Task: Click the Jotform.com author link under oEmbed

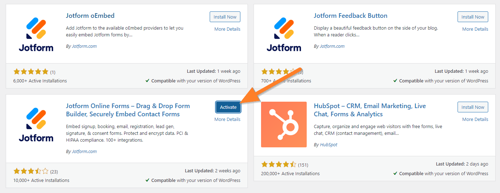Action: (83, 46)
